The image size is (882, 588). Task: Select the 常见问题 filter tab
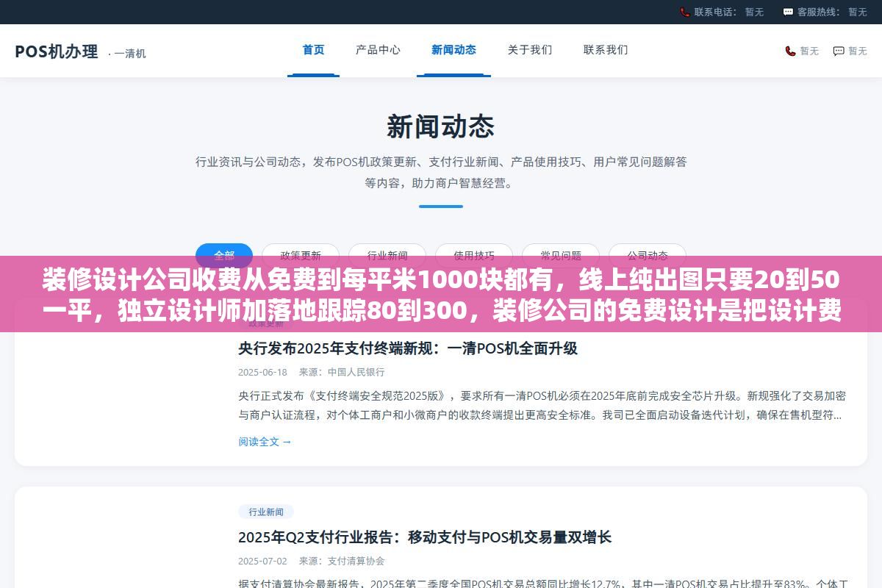coord(561,256)
